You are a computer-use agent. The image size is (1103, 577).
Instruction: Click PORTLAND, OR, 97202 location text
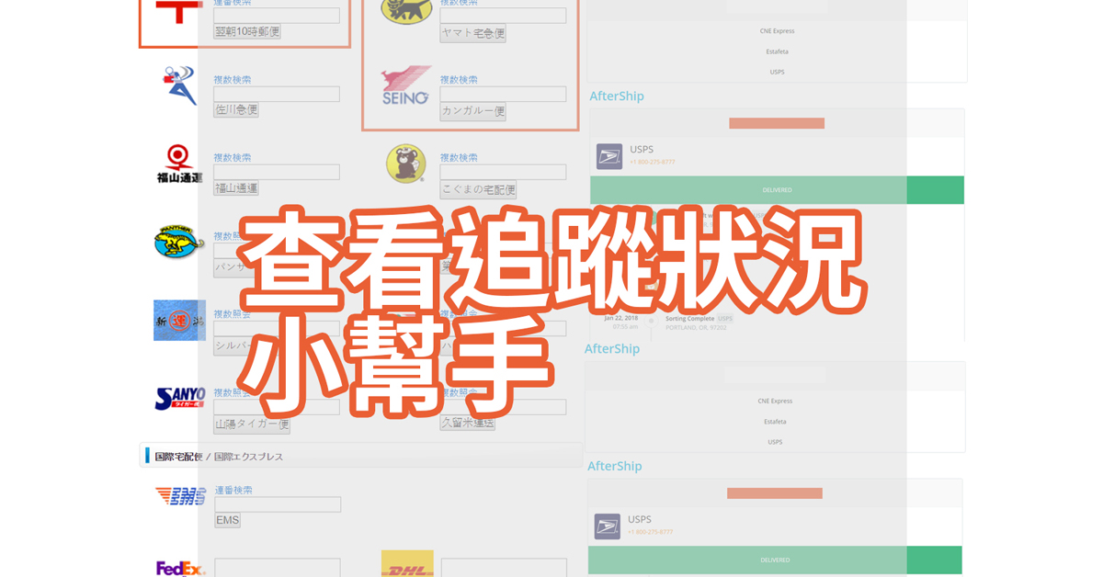[x=694, y=327]
